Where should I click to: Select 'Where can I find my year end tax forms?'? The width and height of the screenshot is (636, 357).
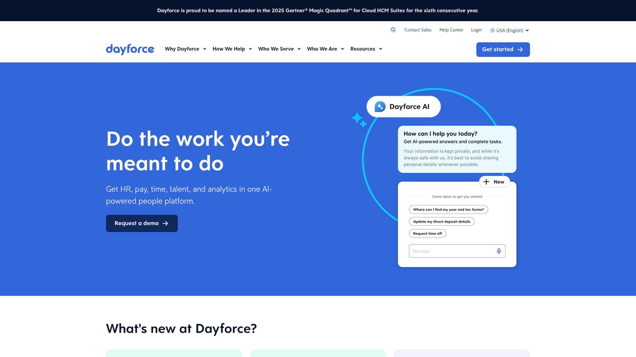pos(448,209)
